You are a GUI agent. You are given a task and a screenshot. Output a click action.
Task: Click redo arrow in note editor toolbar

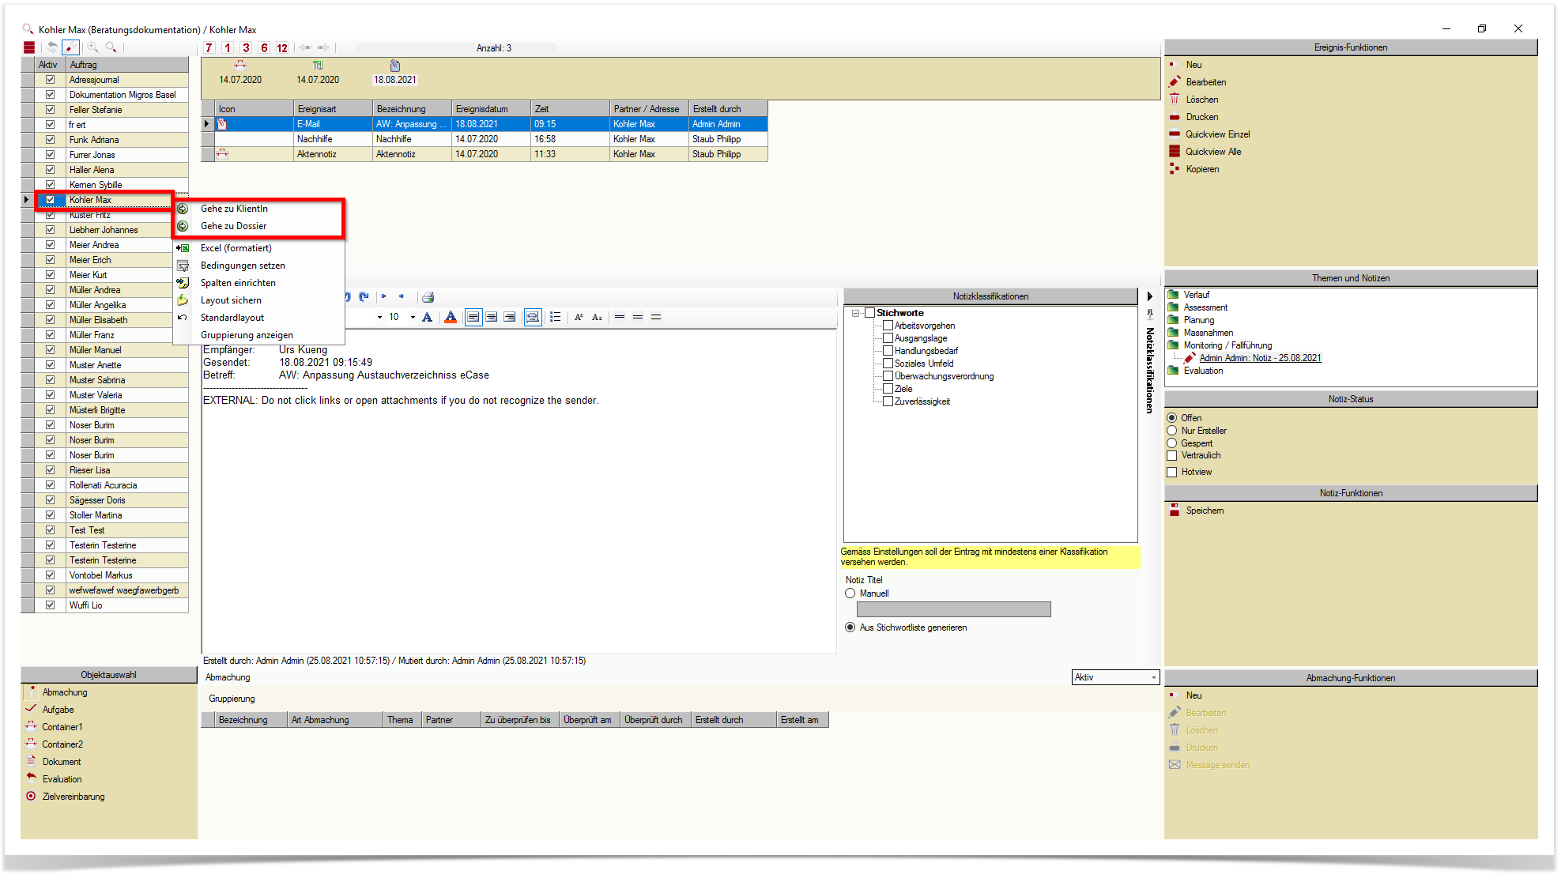[364, 297]
